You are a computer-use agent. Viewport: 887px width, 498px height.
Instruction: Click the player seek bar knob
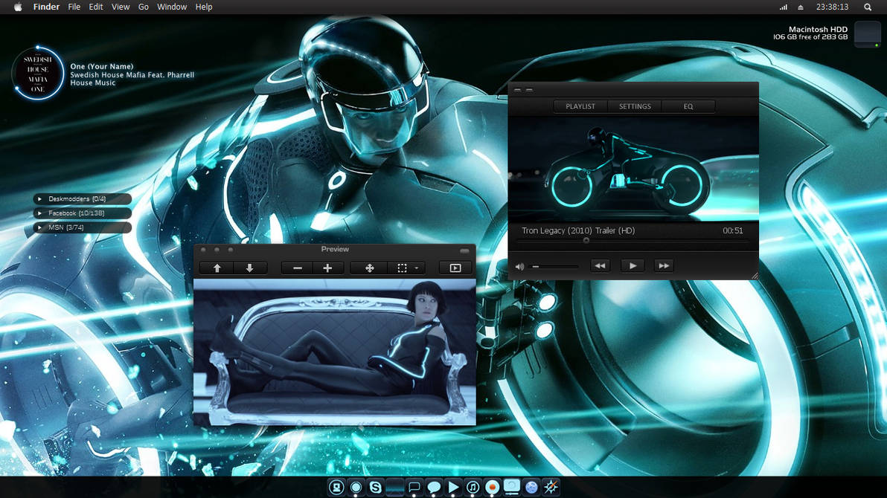tap(586, 241)
